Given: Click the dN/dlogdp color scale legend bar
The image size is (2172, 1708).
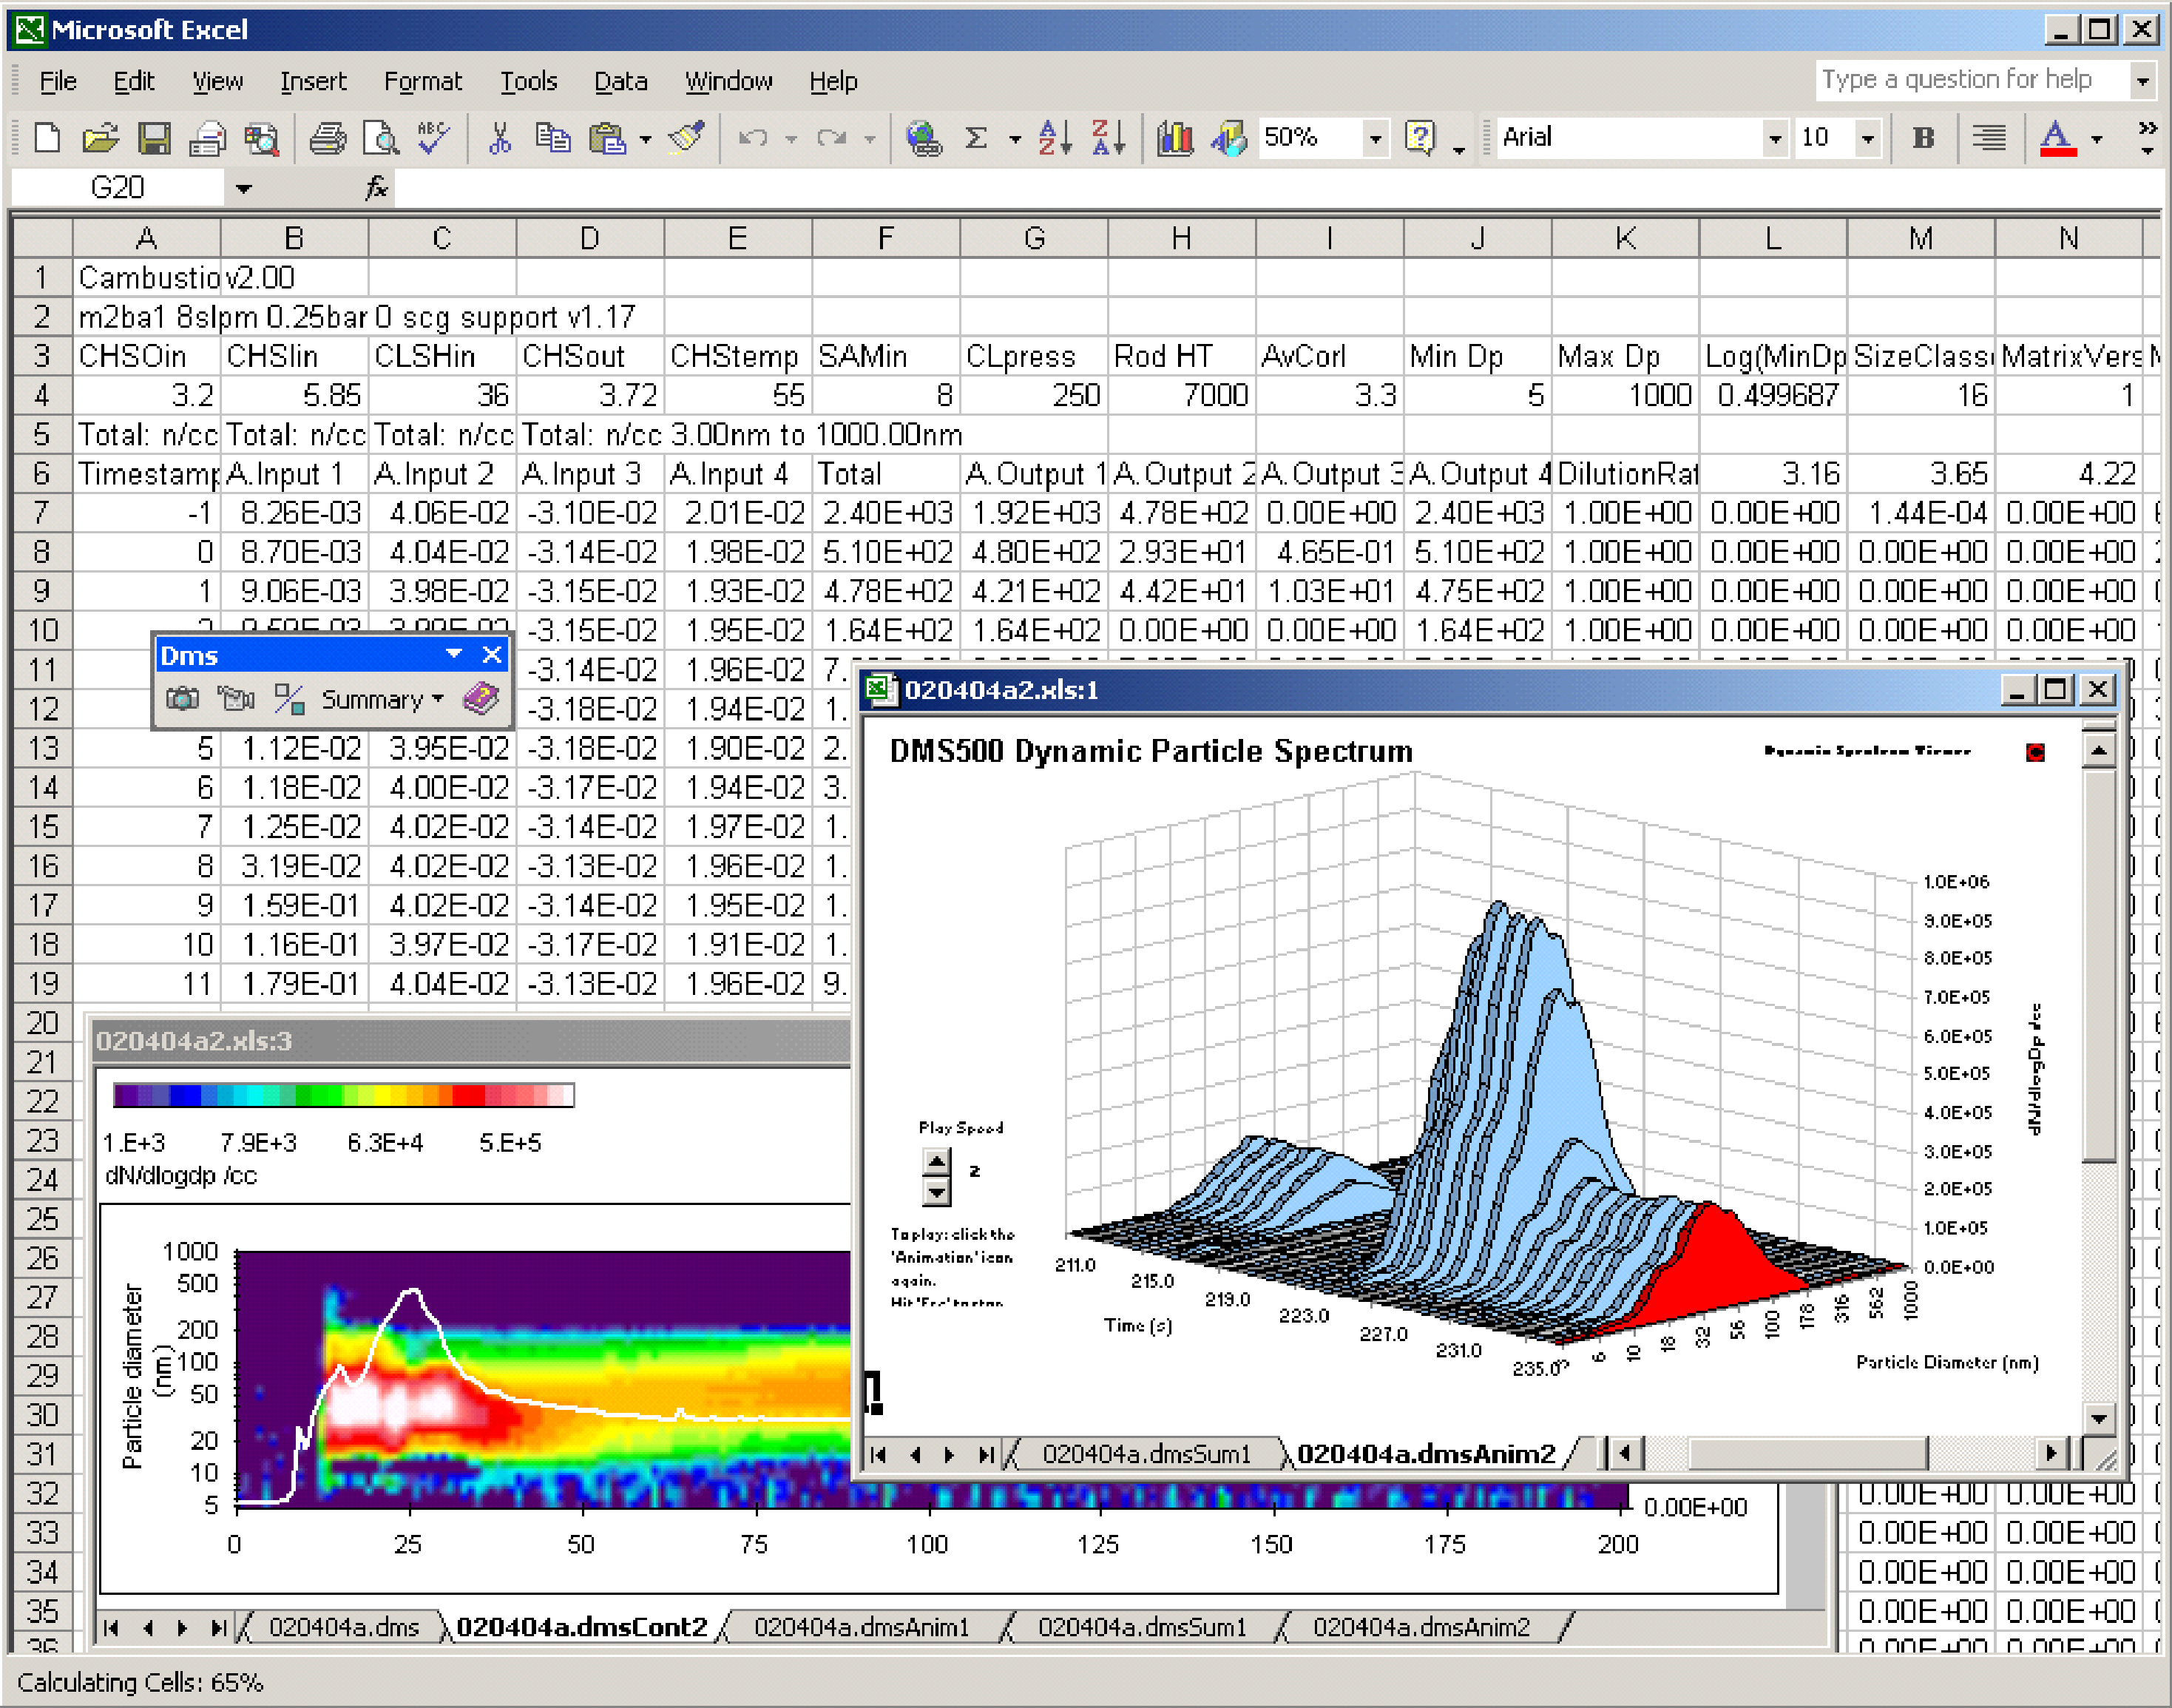Looking at the screenshot, I should pyautogui.click(x=344, y=1095).
